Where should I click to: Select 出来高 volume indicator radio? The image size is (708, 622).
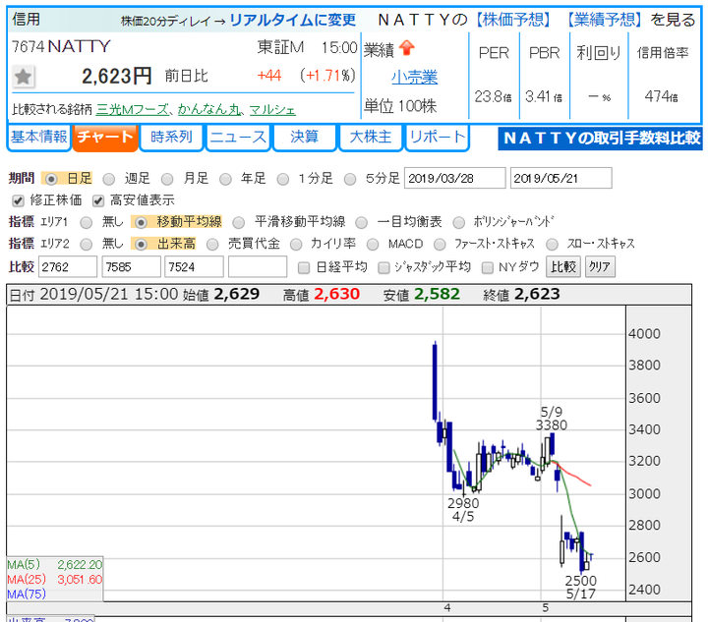(x=141, y=245)
